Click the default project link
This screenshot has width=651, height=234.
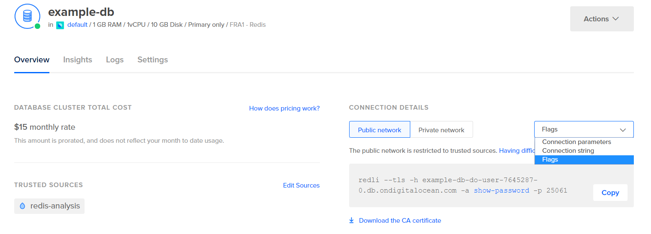click(77, 25)
